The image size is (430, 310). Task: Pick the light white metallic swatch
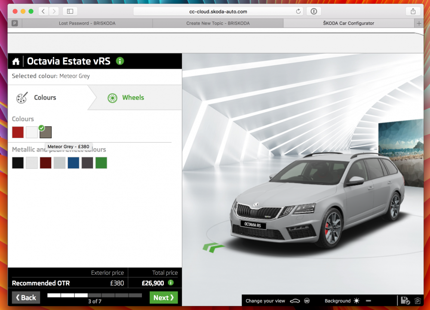(31, 163)
